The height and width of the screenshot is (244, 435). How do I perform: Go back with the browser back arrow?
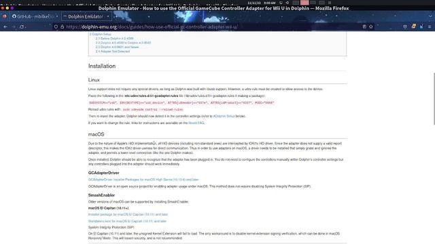tap(5, 27)
